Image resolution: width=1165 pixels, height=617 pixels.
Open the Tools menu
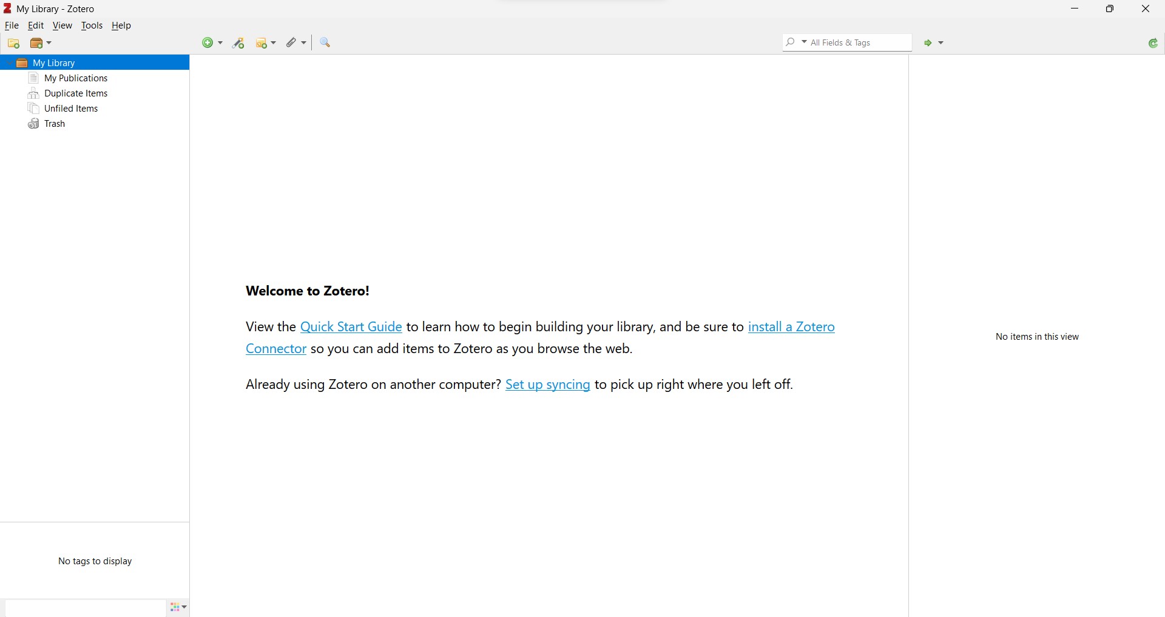pyautogui.click(x=92, y=26)
